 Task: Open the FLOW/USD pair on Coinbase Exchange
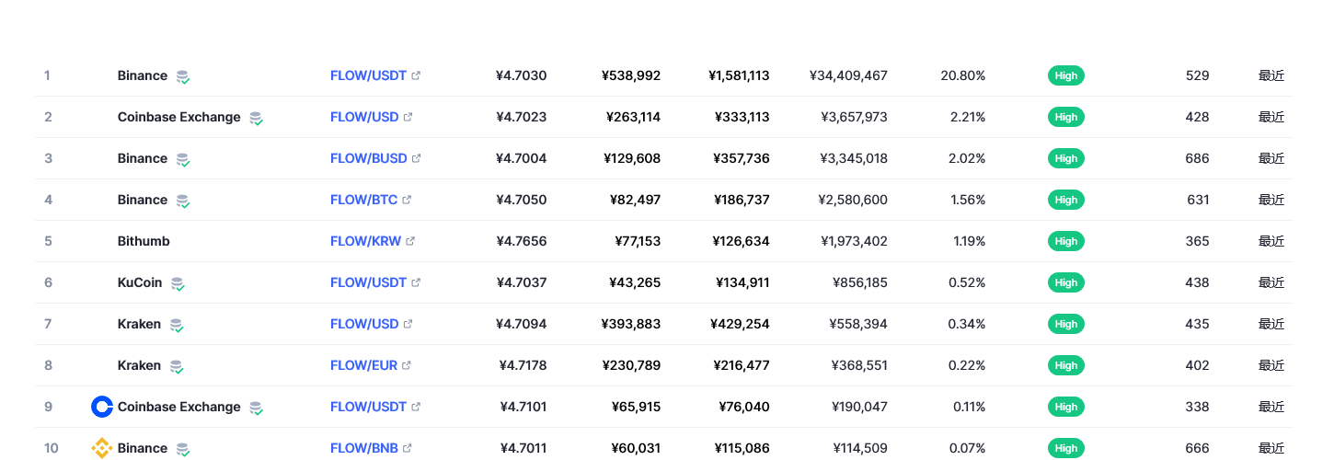click(364, 117)
